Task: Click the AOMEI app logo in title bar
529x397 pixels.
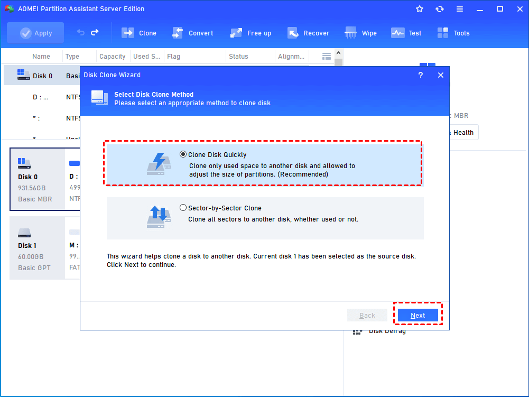Action: pyautogui.click(x=9, y=9)
